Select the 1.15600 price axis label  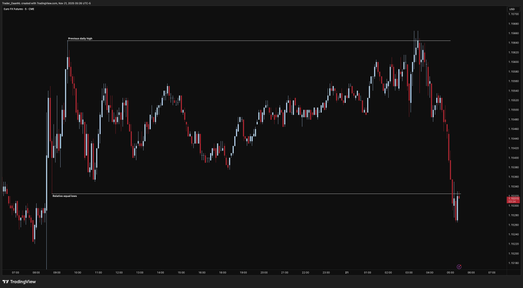point(513,62)
